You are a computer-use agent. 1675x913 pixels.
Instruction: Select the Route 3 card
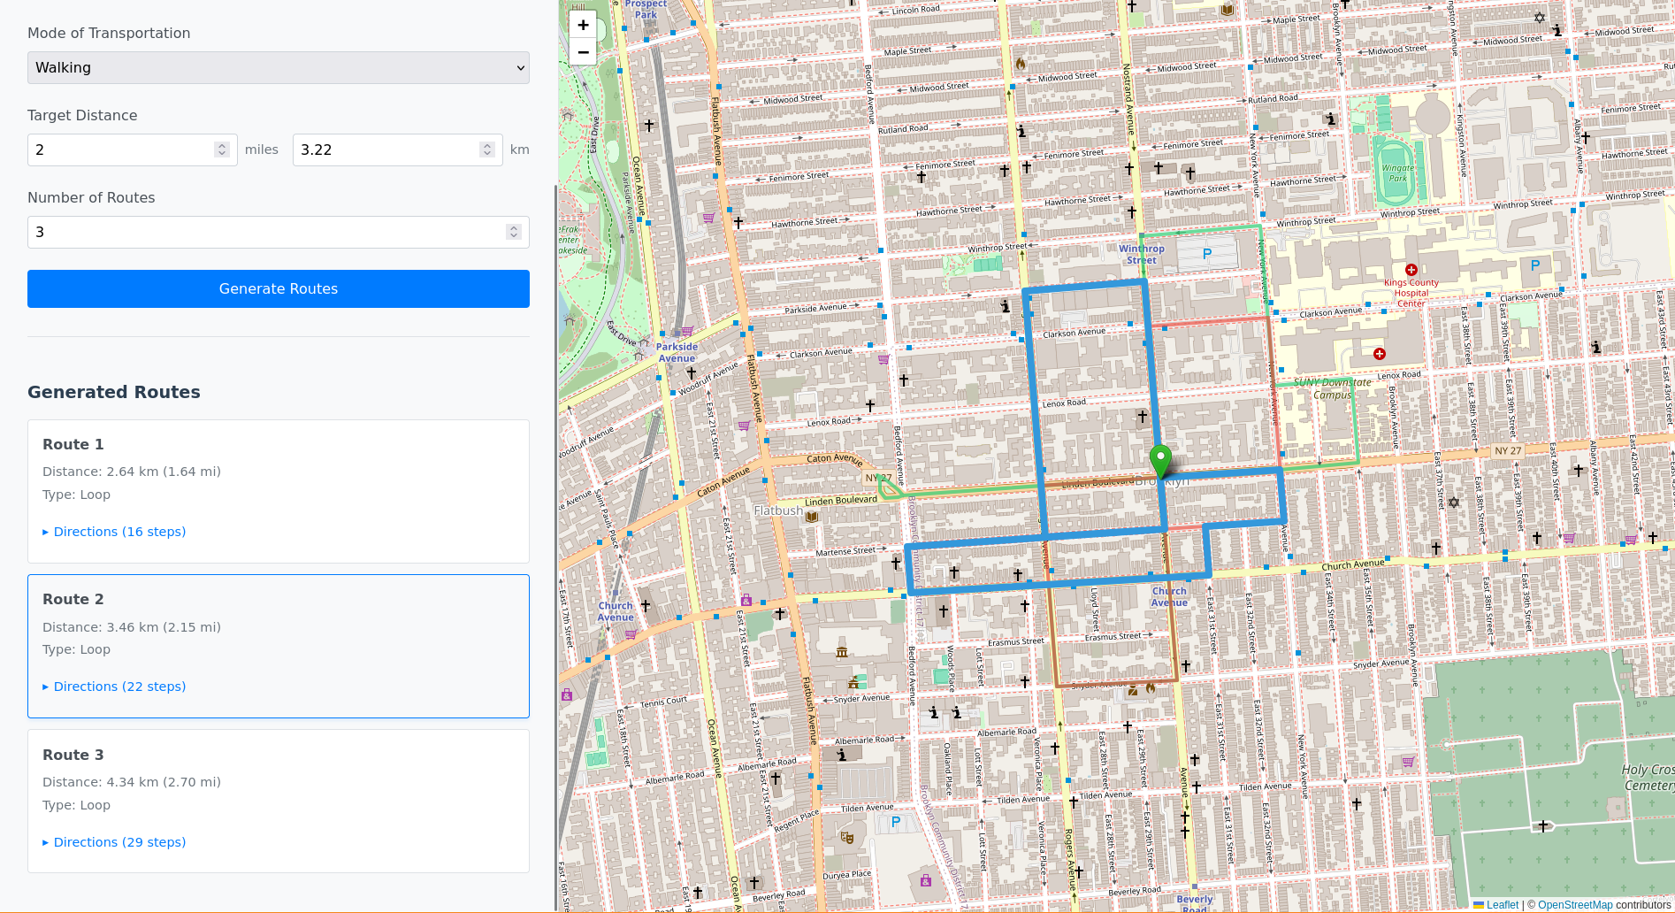coord(279,801)
